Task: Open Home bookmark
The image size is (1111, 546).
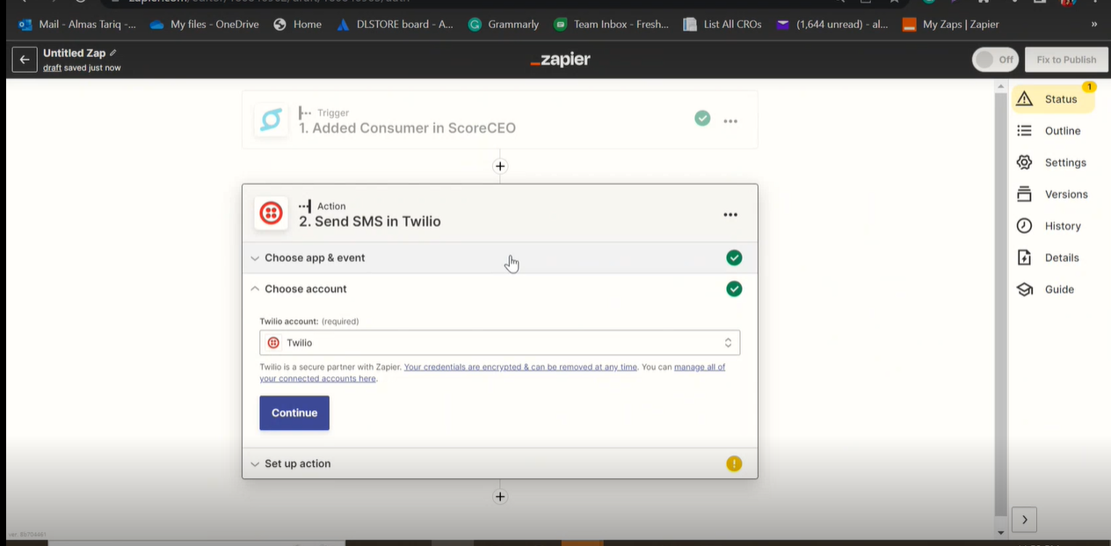Action: [297, 25]
